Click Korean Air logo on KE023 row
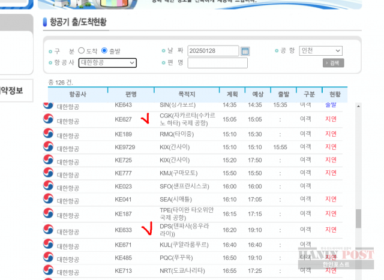 pyautogui.click(x=49, y=186)
